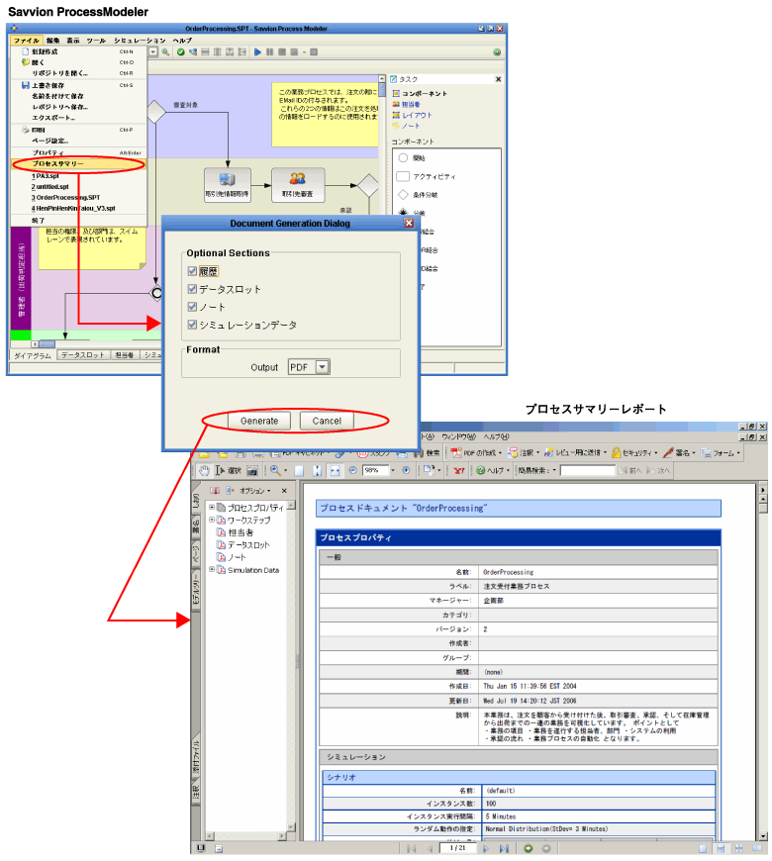Click the green previous view icon in status bar

click(528, 848)
